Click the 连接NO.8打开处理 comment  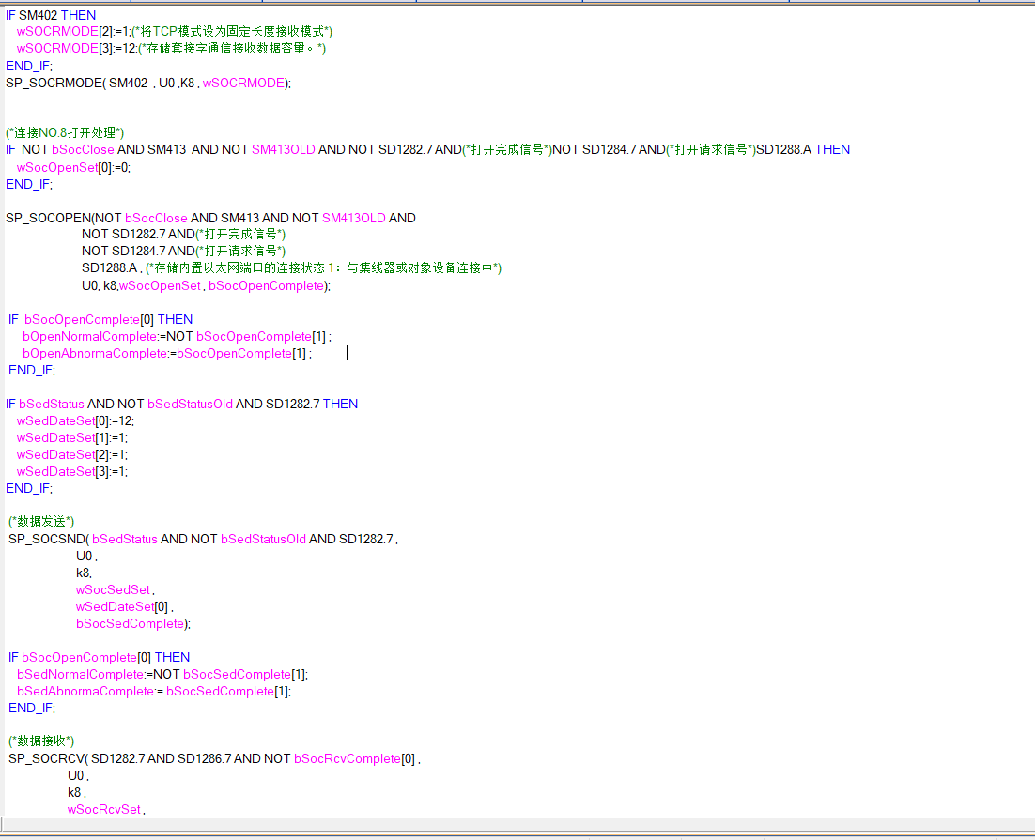click(65, 133)
